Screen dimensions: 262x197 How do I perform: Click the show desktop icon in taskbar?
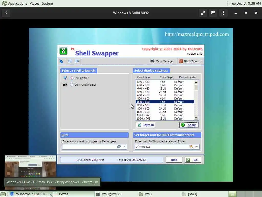click(3, 194)
